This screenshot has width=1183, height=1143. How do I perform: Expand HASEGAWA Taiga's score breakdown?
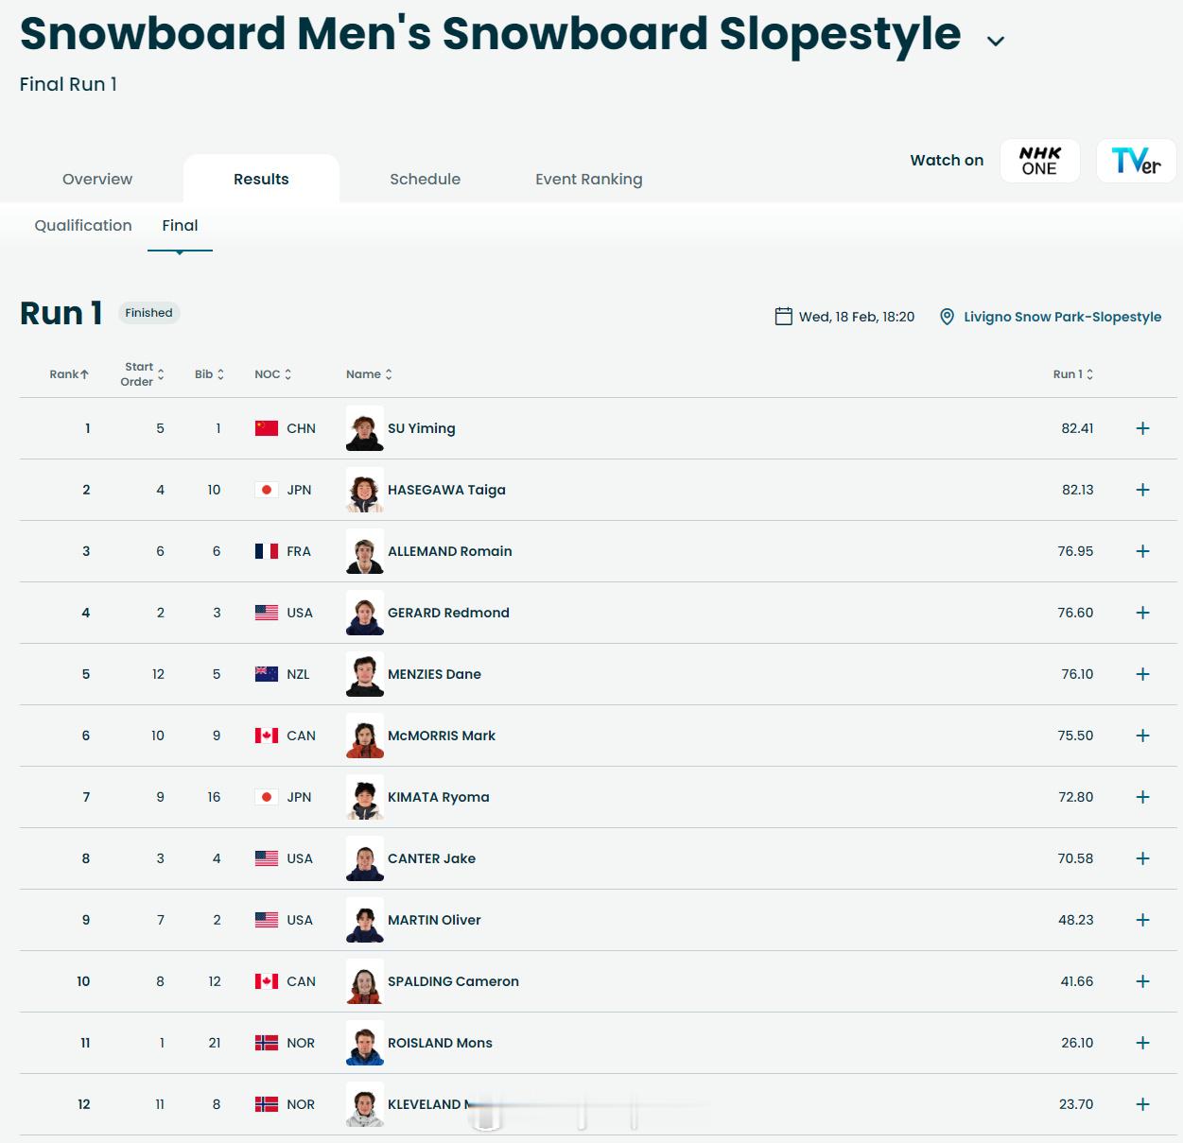click(1142, 490)
